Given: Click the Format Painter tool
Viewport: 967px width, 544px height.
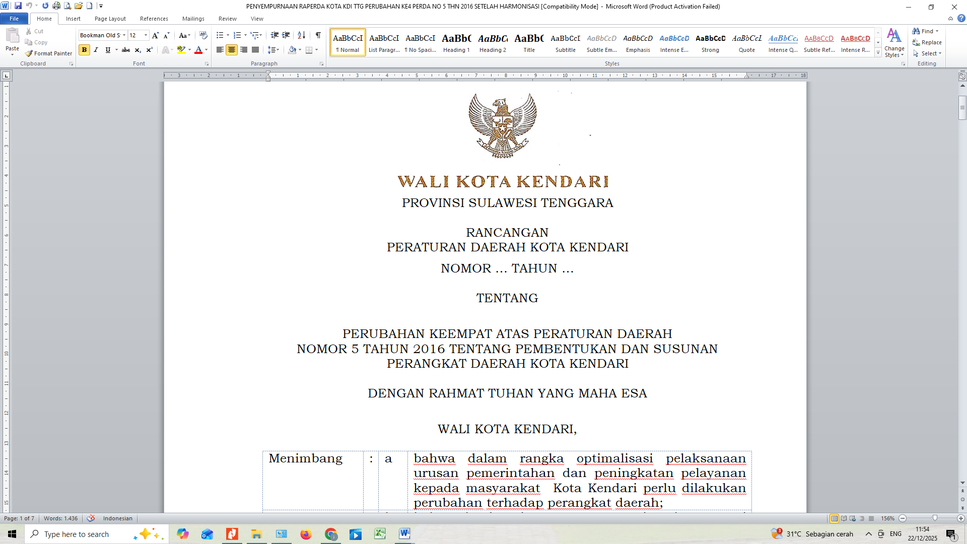Looking at the screenshot, I should 49,53.
